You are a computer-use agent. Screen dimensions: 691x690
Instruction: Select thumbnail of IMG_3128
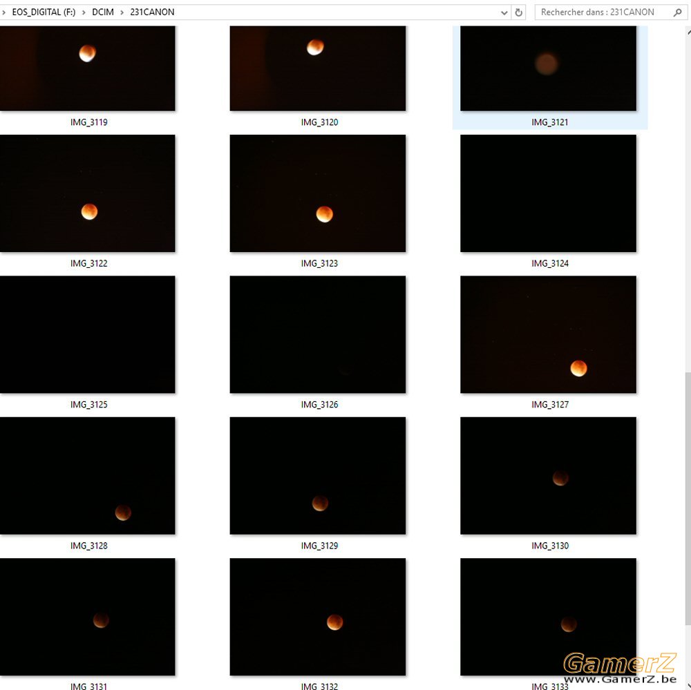(87, 476)
